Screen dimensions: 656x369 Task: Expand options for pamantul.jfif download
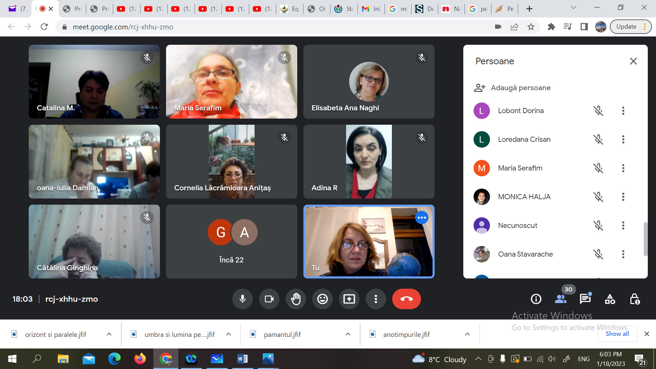(x=348, y=334)
